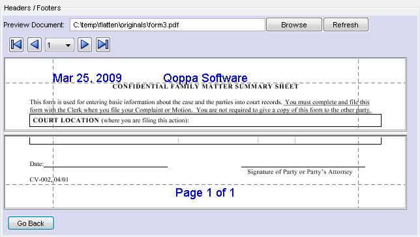Click the 'Date:' label in preview

(37, 164)
